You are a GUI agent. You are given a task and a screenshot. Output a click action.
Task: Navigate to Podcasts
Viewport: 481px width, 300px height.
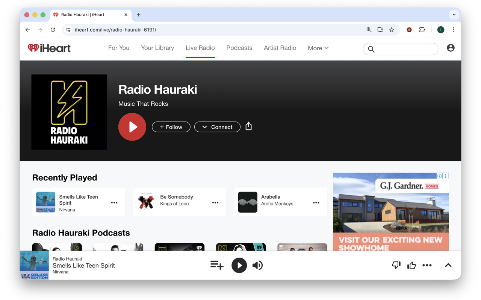(239, 48)
